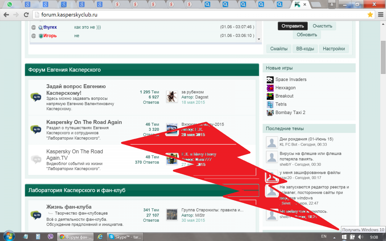Click the user avatar beside Дни рождения topic
The image size is (386, 241).
click(272, 142)
